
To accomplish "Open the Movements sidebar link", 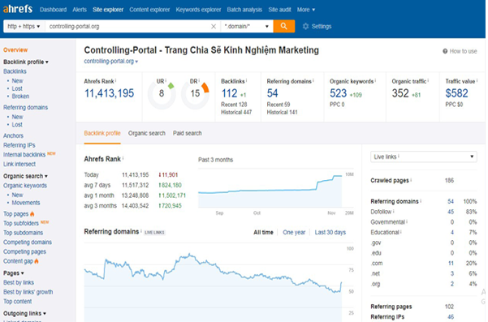I will pyautogui.click(x=26, y=203).
